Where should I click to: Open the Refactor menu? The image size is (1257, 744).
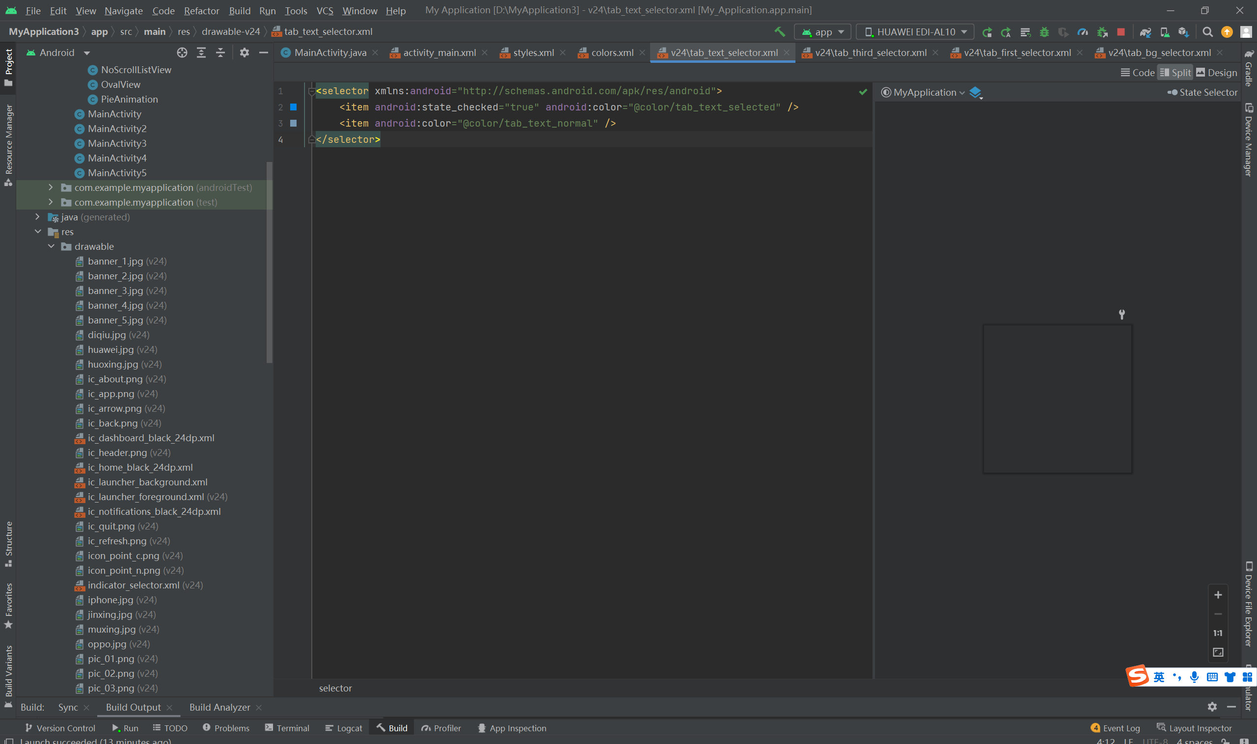pos(201,10)
